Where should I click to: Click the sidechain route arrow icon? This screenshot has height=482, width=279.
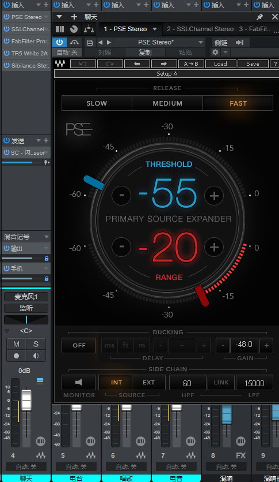(x=239, y=42)
